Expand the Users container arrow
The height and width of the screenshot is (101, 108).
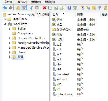(10, 52)
